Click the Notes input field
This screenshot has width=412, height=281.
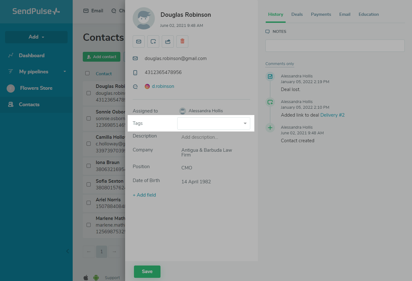point(335,46)
